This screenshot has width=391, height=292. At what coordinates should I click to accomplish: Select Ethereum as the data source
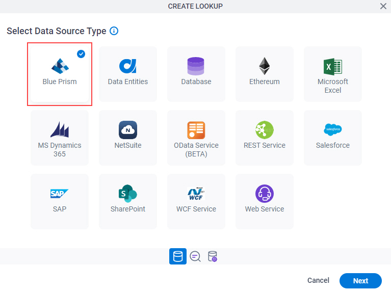pyautogui.click(x=265, y=74)
